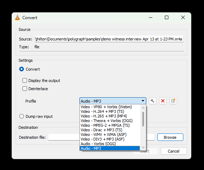Enable Display the output checkbox

[25, 81]
